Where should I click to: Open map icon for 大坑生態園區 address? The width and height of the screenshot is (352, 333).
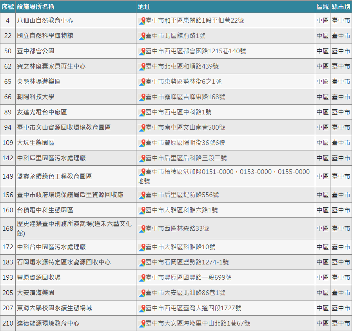point(142,143)
